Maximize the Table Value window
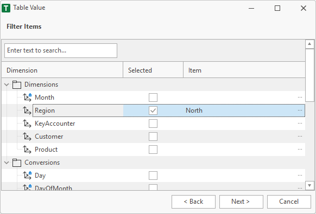The height and width of the screenshot is (214, 316). click(277, 8)
